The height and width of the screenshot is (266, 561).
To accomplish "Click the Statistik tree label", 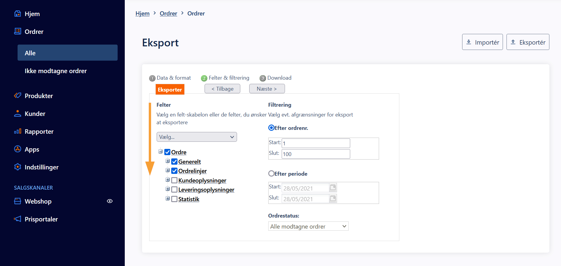I will click(x=189, y=199).
